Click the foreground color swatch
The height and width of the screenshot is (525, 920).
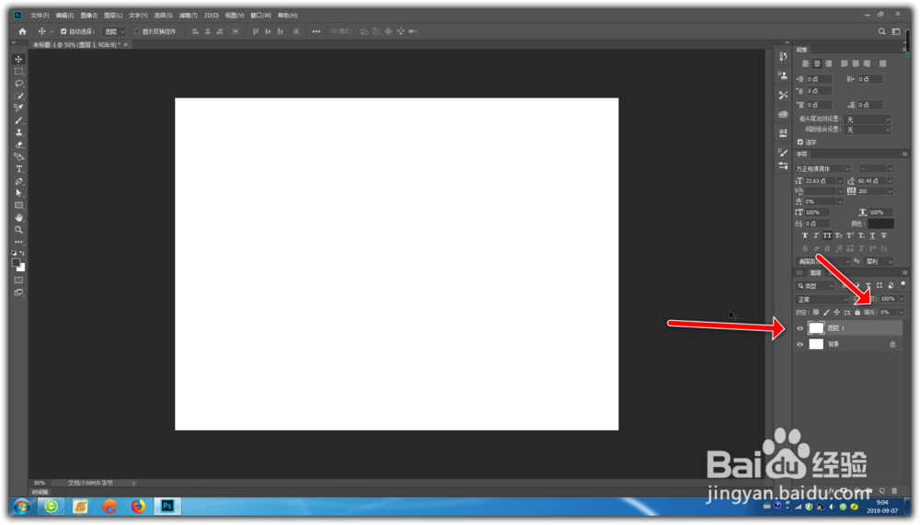(x=17, y=263)
